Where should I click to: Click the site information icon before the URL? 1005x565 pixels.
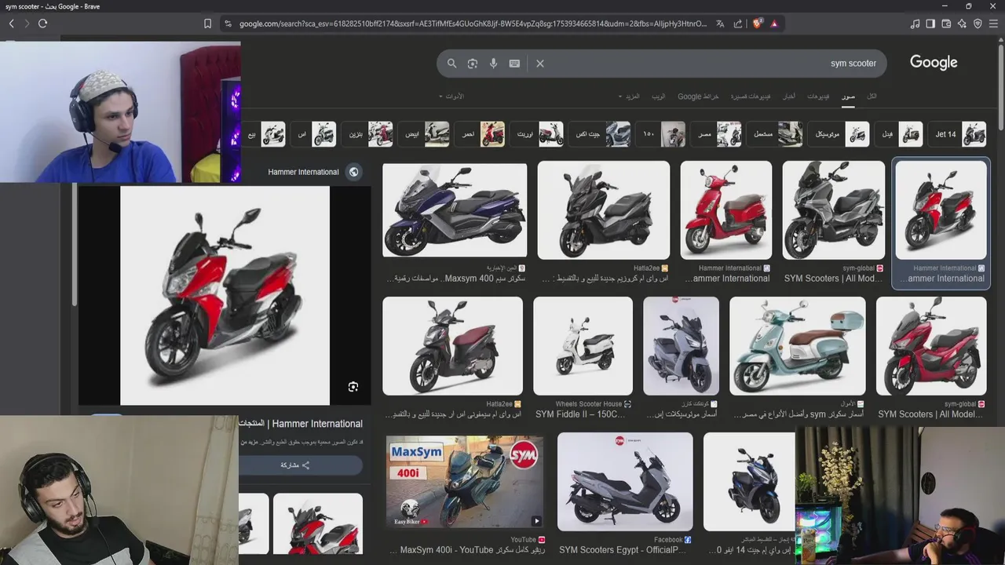[228, 24]
